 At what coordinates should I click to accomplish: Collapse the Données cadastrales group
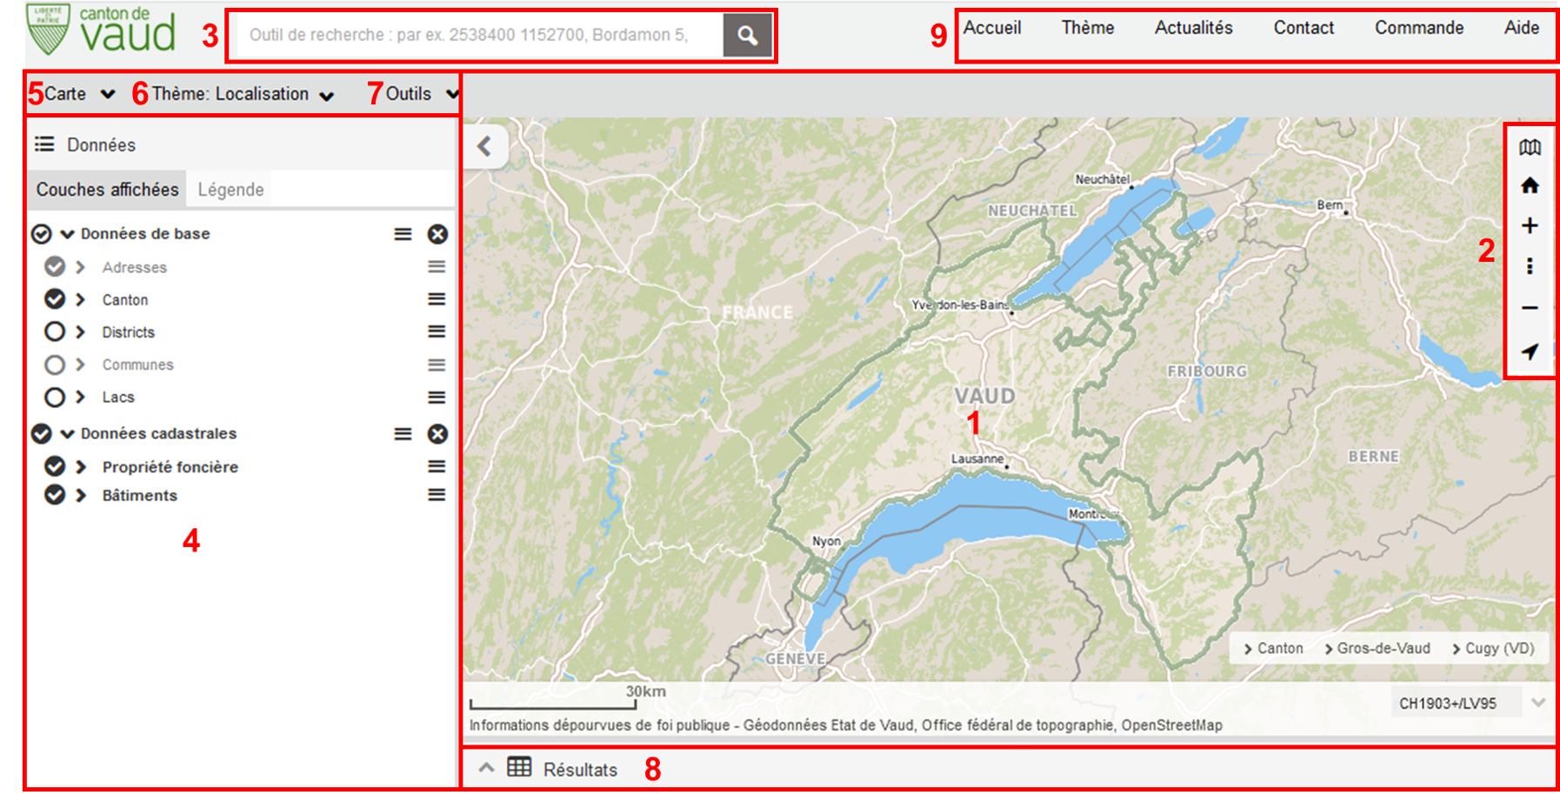67,434
